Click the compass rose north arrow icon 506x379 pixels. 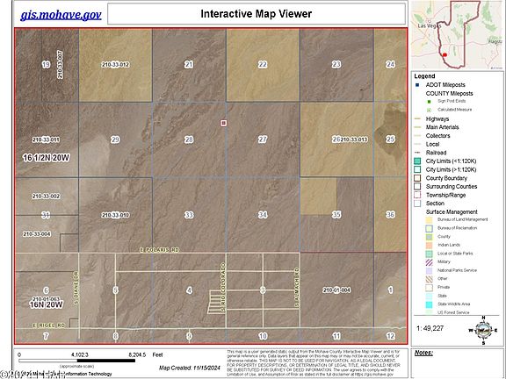[x=483, y=330]
